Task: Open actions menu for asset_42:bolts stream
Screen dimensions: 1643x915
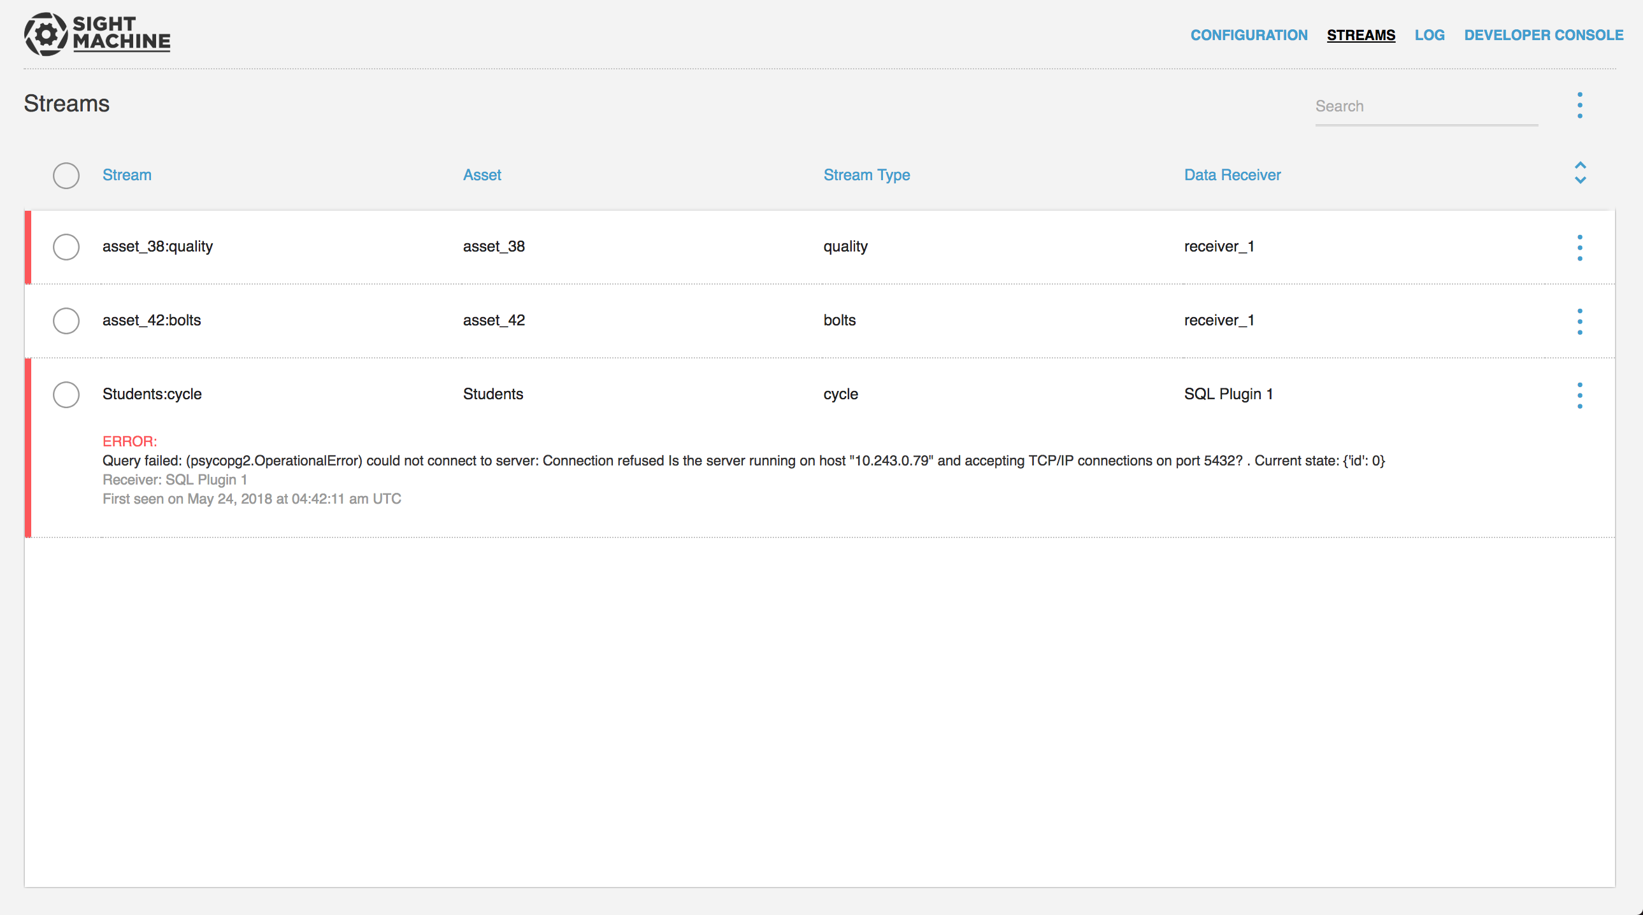Action: (1580, 321)
